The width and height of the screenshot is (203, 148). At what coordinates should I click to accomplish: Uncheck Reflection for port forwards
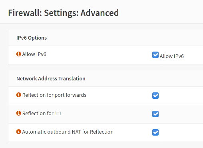click(x=155, y=96)
